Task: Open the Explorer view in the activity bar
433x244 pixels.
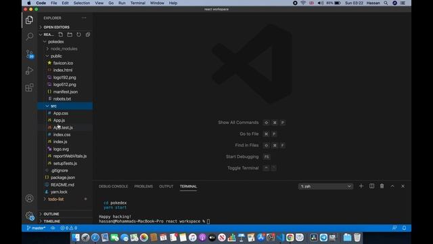Action: pos(29,20)
